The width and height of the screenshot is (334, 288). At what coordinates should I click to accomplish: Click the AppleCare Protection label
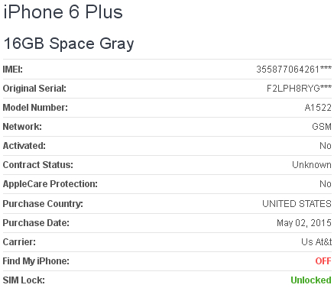50,184
